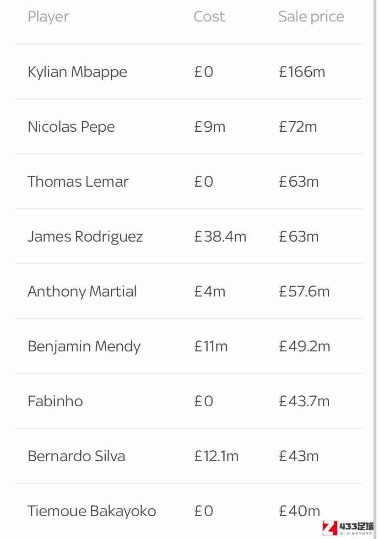
Task: Select the £72m sale price cell
Action: click(298, 127)
